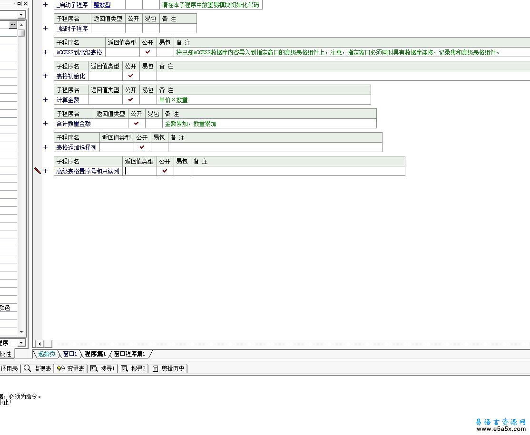The image size is (530, 435).
Task: Expand the 表格初始化 subroutine
Action: tap(45, 76)
